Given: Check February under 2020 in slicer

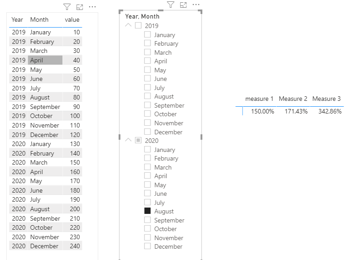Looking at the screenshot, I should click(x=148, y=158).
